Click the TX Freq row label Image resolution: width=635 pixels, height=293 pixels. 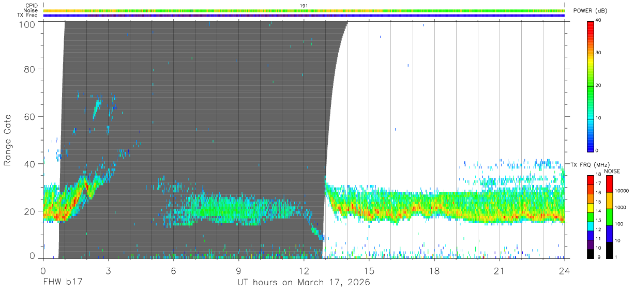tap(28, 16)
